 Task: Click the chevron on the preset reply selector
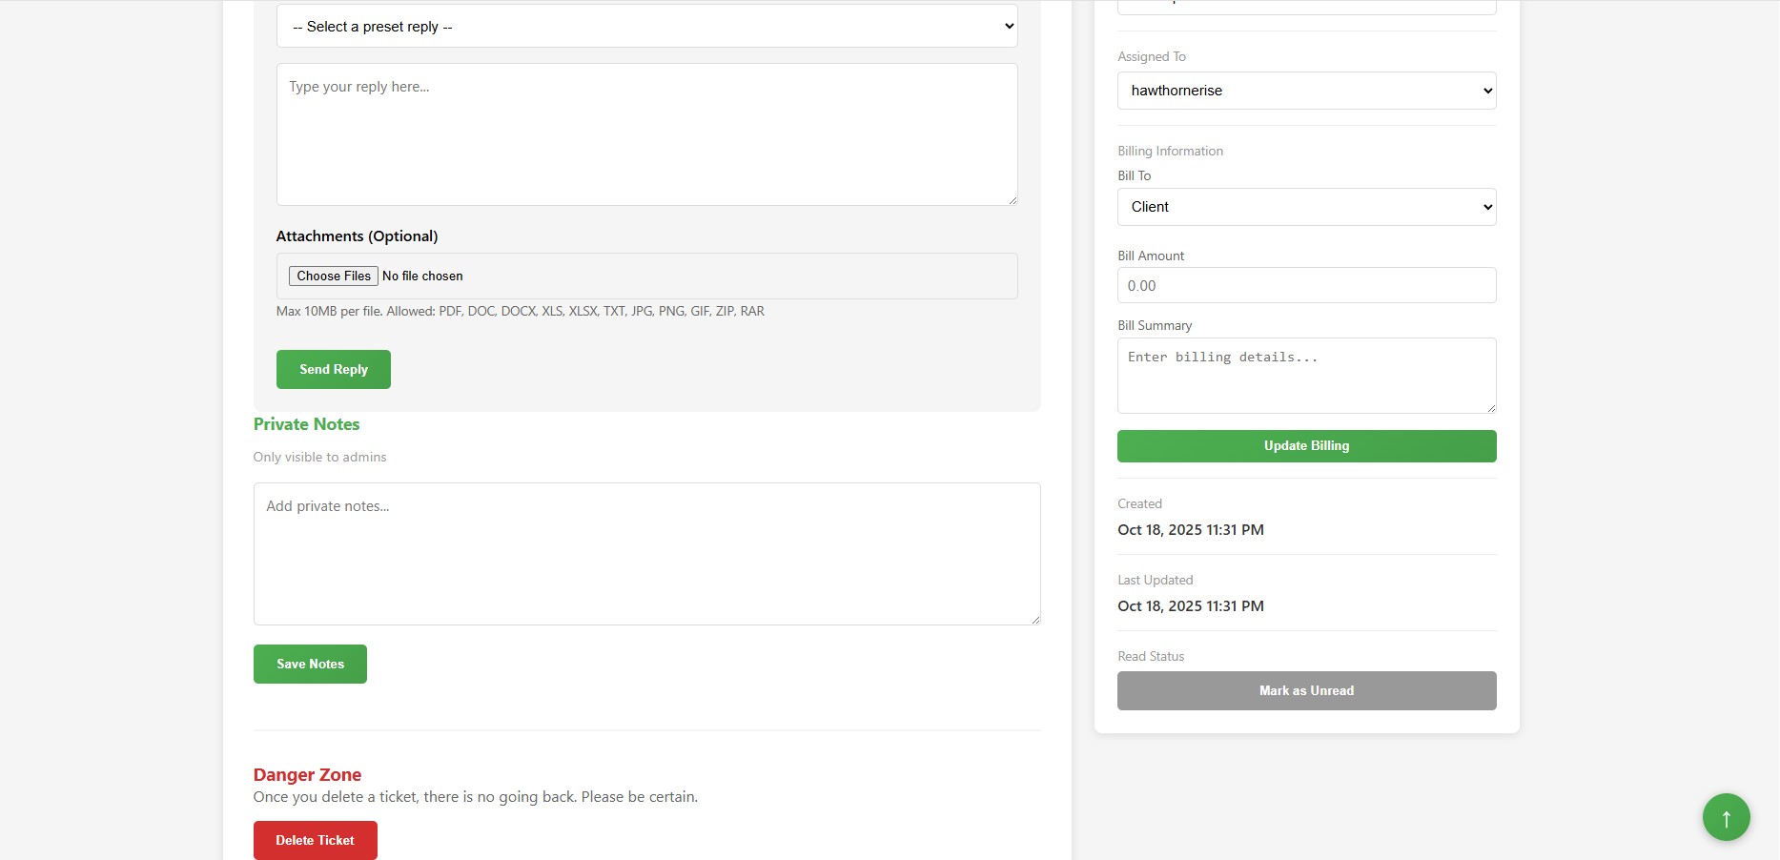tap(1008, 26)
